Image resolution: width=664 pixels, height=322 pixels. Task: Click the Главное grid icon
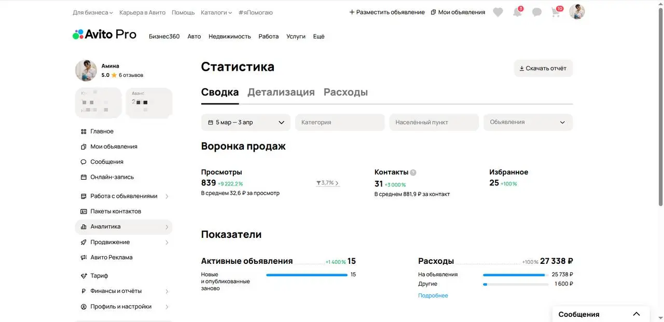tap(84, 132)
